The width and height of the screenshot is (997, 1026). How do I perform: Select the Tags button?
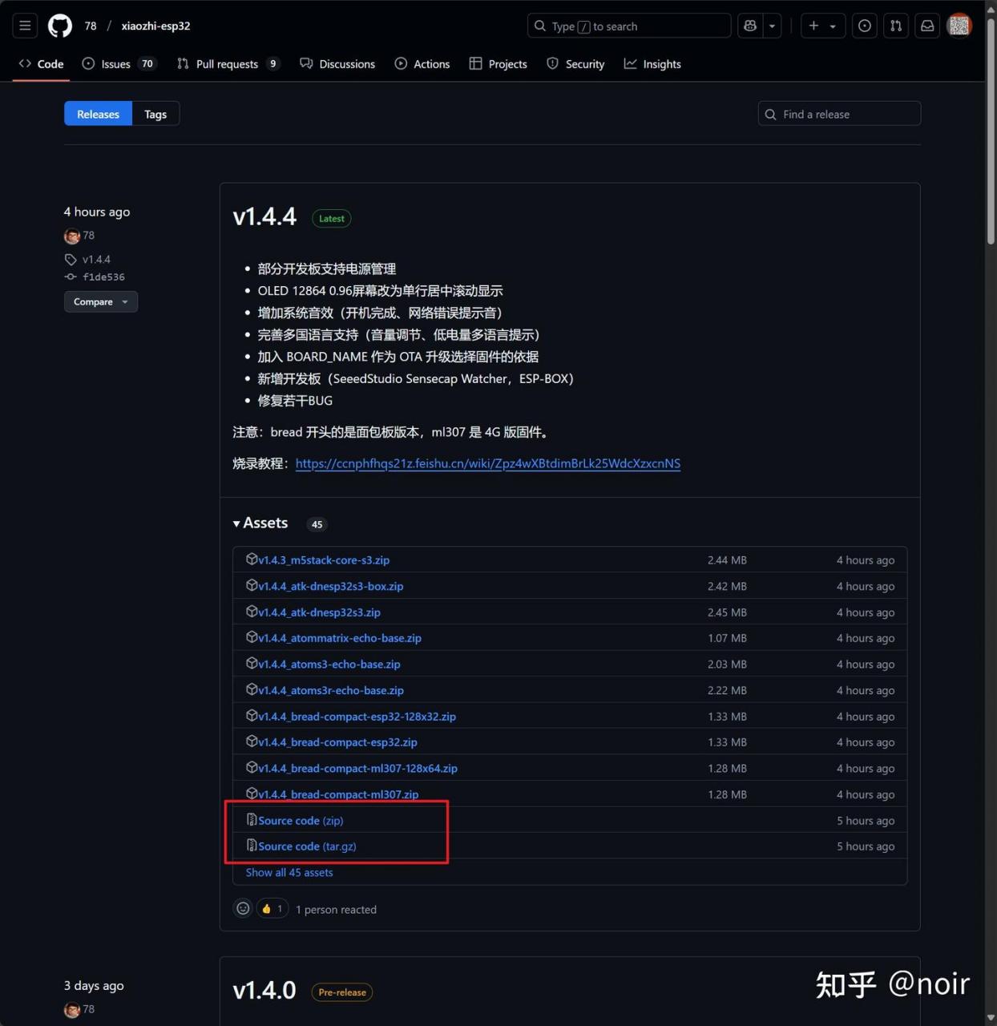pos(155,114)
